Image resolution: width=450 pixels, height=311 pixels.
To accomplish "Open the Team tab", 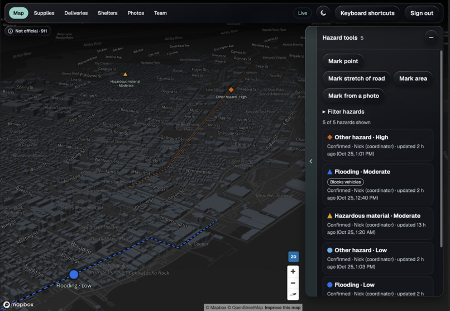I will pos(160,13).
